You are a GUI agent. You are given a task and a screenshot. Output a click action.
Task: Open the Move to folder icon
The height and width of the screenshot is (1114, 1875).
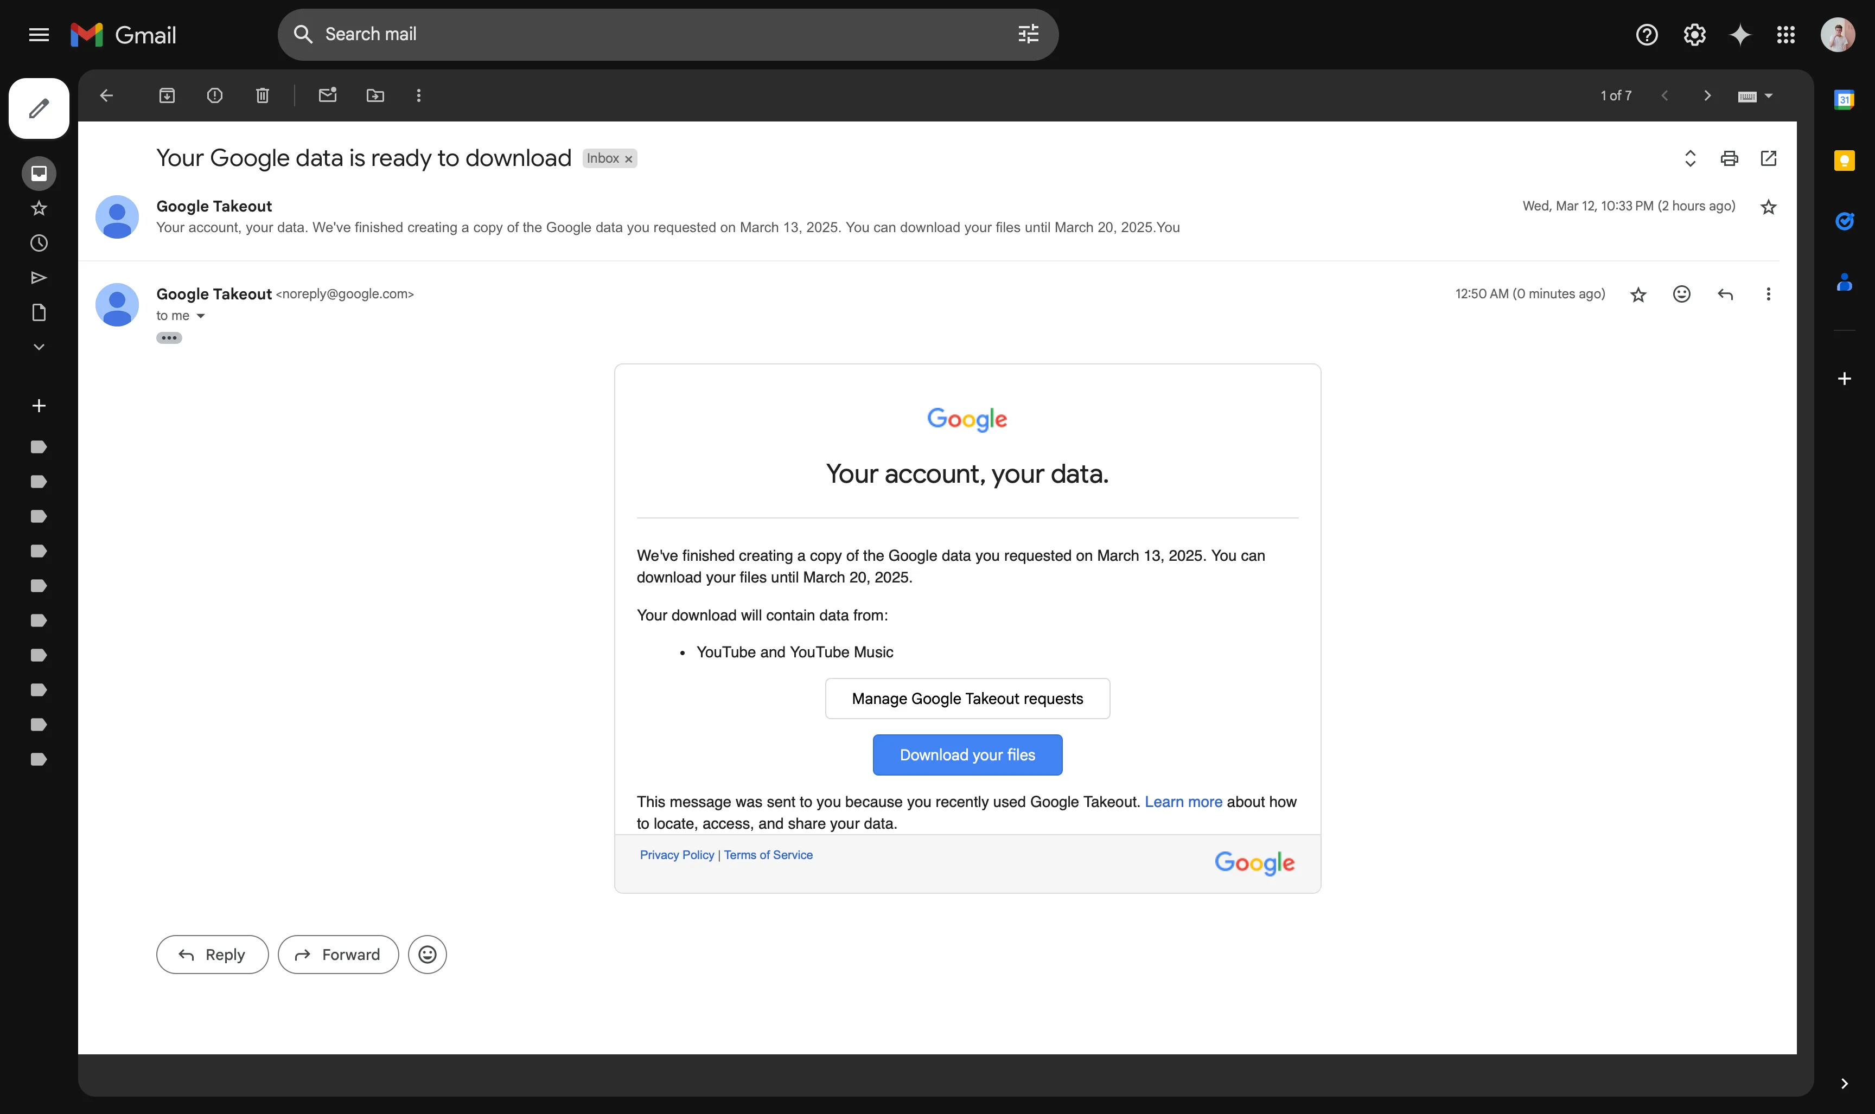point(375,95)
